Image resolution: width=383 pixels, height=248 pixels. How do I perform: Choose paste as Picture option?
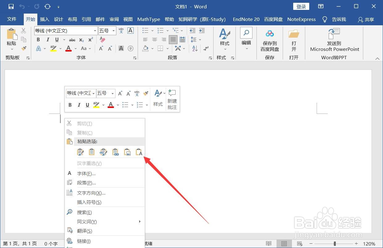tap(127, 152)
